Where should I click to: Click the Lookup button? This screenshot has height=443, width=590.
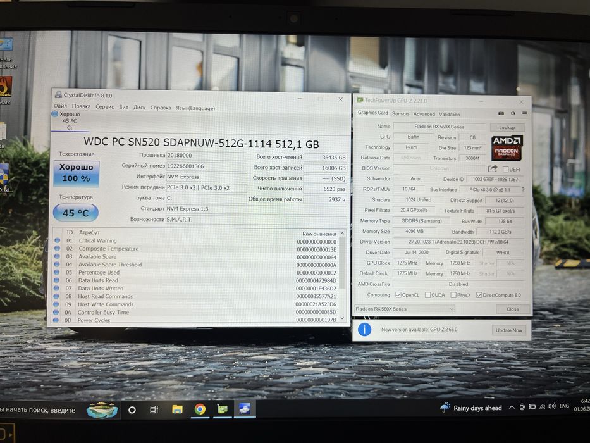click(507, 127)
